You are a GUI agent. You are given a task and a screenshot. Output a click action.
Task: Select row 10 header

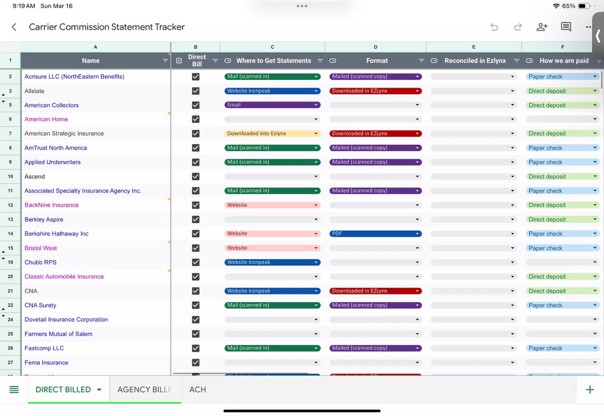pyautogui.click(x=10, y=177)
